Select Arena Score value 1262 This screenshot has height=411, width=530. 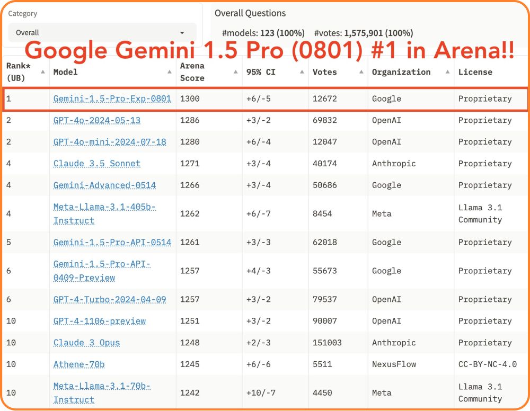[190, 213]
